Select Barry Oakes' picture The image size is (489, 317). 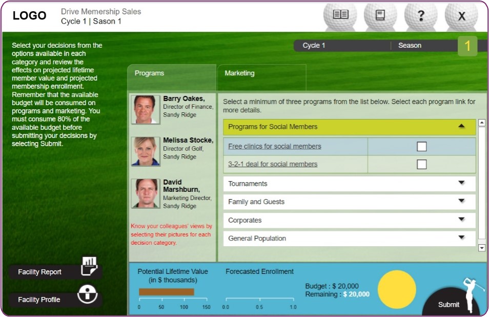(146, 110)
